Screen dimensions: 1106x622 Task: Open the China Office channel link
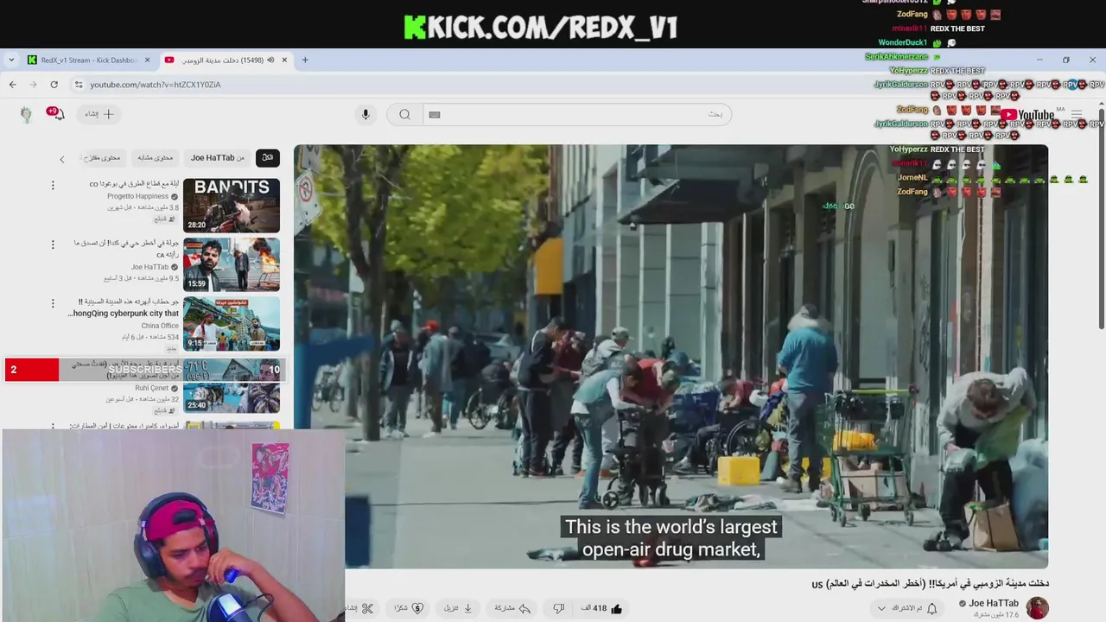(160, 326)
